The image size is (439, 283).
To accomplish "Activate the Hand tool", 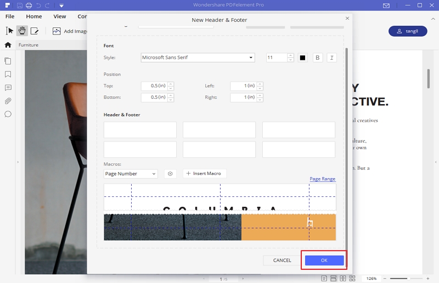I will [x=22, y=31].
